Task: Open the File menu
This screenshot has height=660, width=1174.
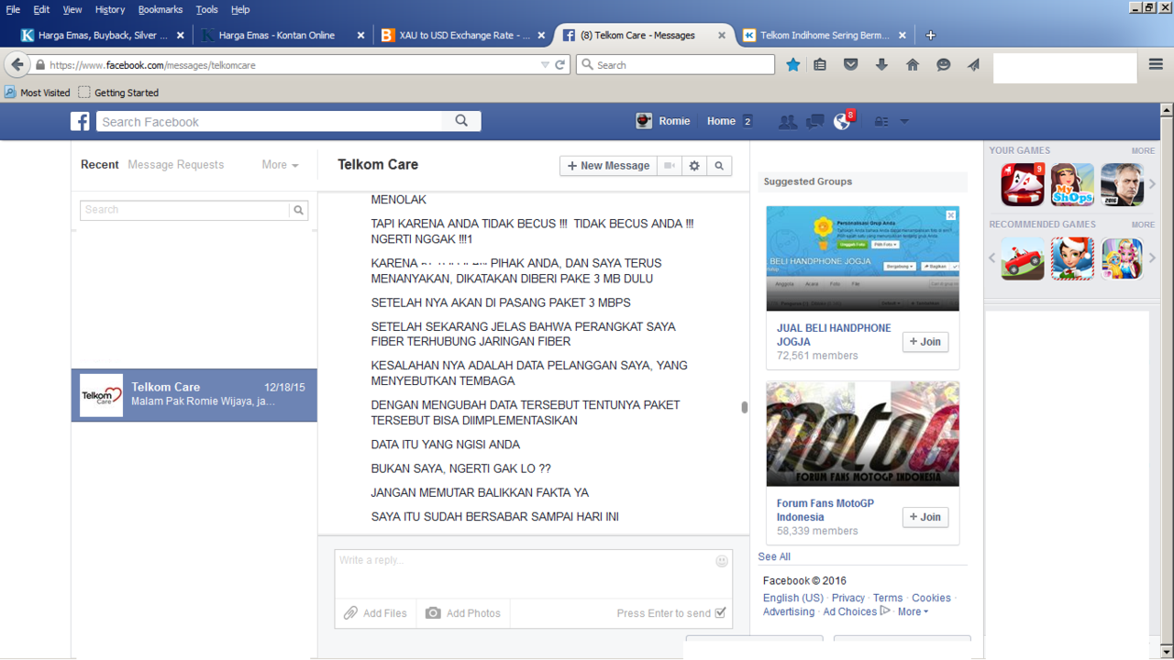Action: [x=13, y=9]
